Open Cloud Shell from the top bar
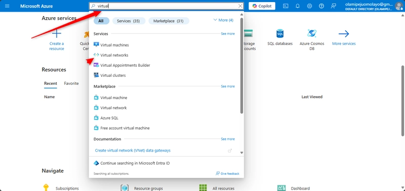The image size is (405, 191). coord(286,6)
